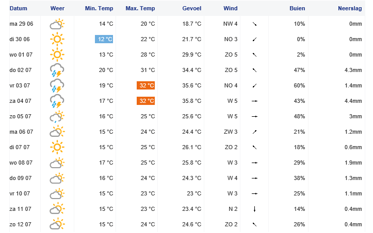This screenshot has height=233, width=373.
Task: Click the wind arrow for ma 06 07
Action: 254,132
